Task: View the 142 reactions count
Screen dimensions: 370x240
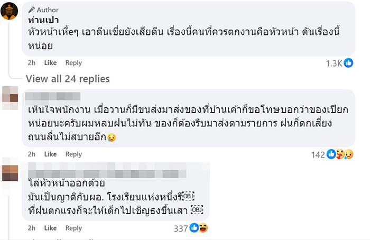Action: pyautogui.click(x=319, y=154)
